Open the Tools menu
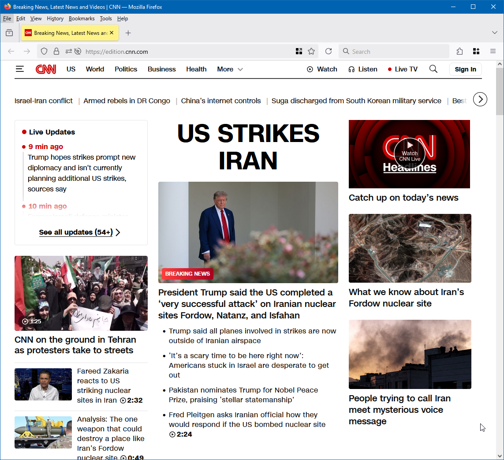The height and width of the screenshot is (460, 504). [106, 19]
